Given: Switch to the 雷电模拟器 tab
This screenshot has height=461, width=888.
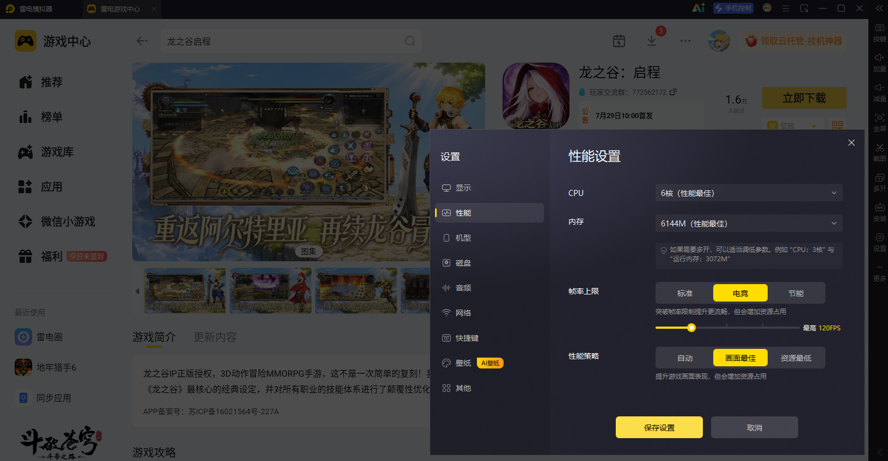Looking at the screenshot, I should 36,9.
